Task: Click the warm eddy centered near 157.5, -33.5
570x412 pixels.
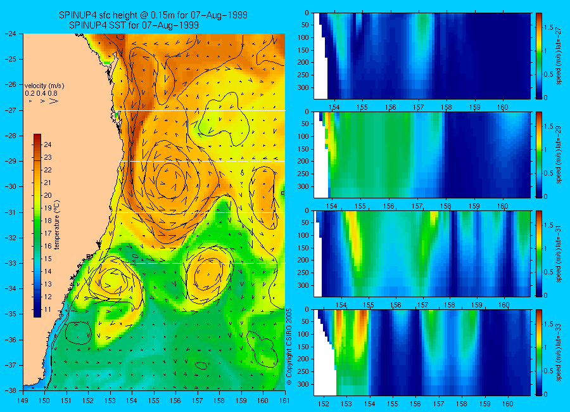Action: click(x=208, y=275)
